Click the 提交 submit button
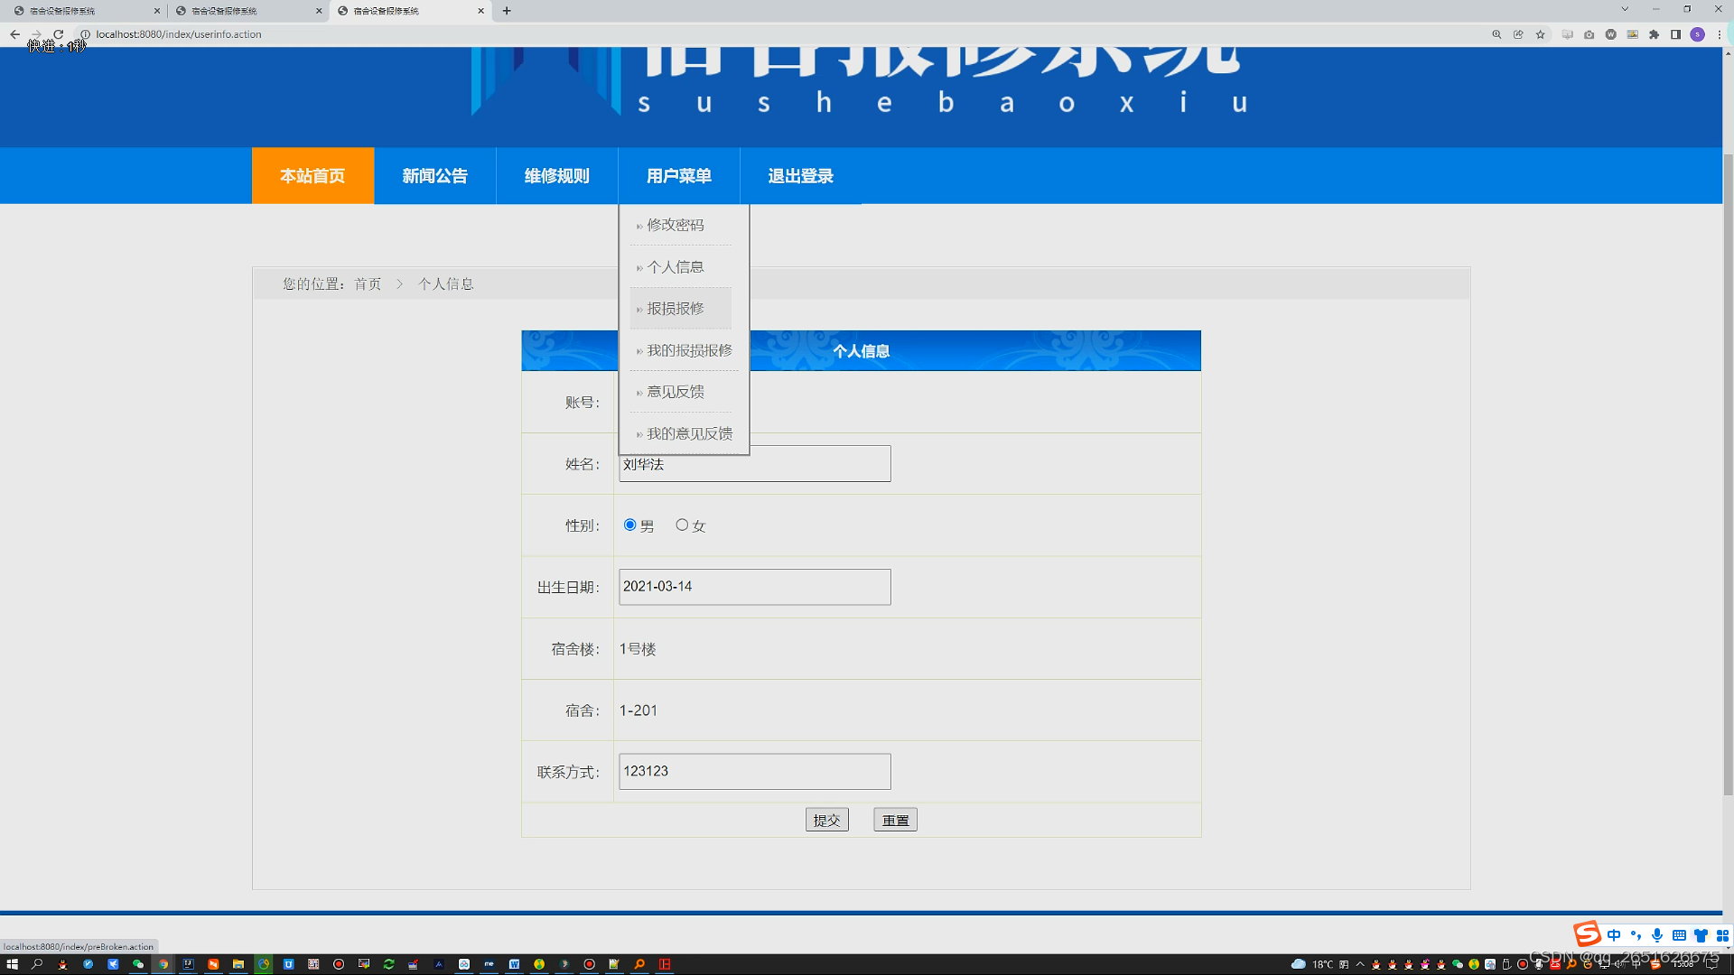The image size is (1734, 975). [x=826, y=820]
